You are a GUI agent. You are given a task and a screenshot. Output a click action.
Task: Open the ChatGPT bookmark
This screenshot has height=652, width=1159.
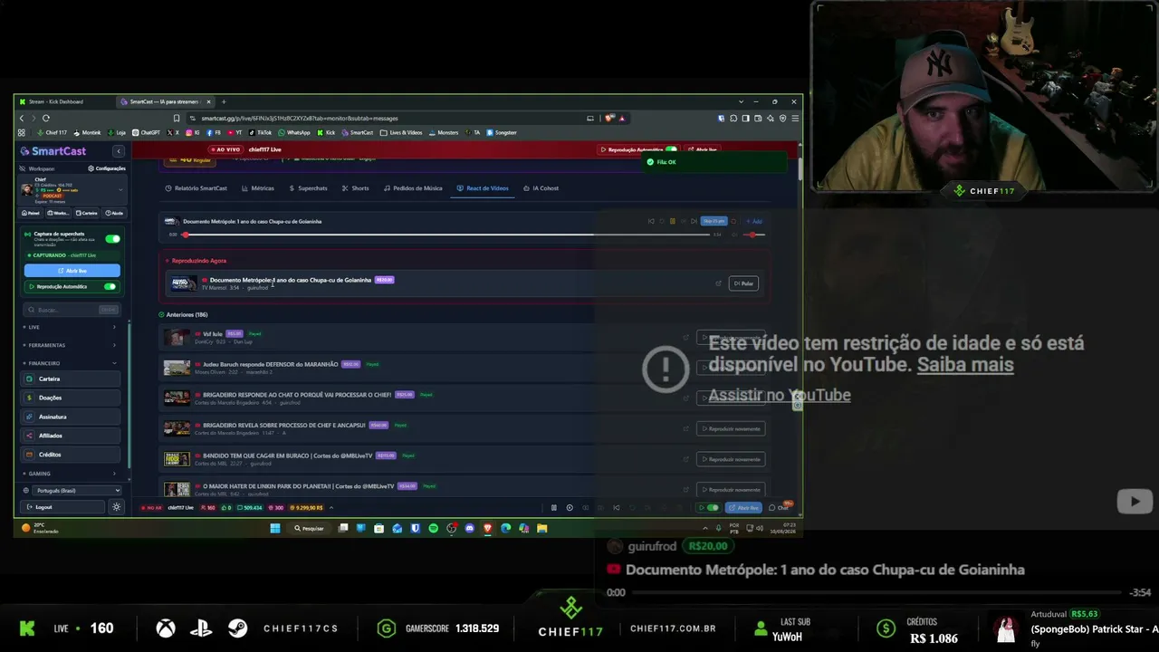pos(146,132)
